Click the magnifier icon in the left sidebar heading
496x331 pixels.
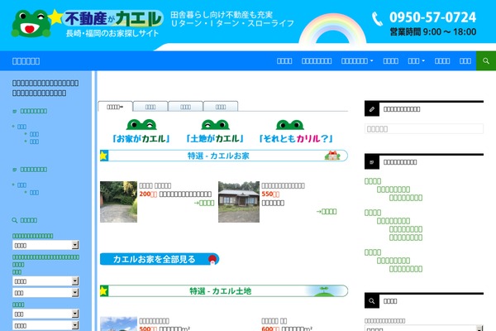tap(15, 220)
